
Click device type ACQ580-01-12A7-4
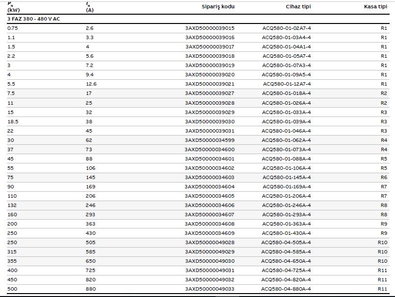287,84
